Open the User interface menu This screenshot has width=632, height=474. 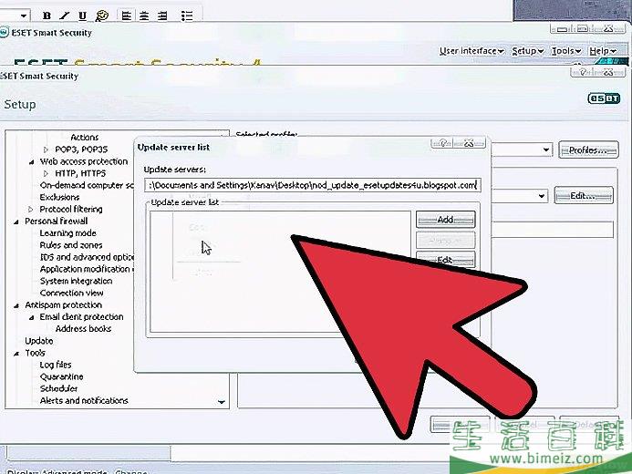(x=471, y=51)
